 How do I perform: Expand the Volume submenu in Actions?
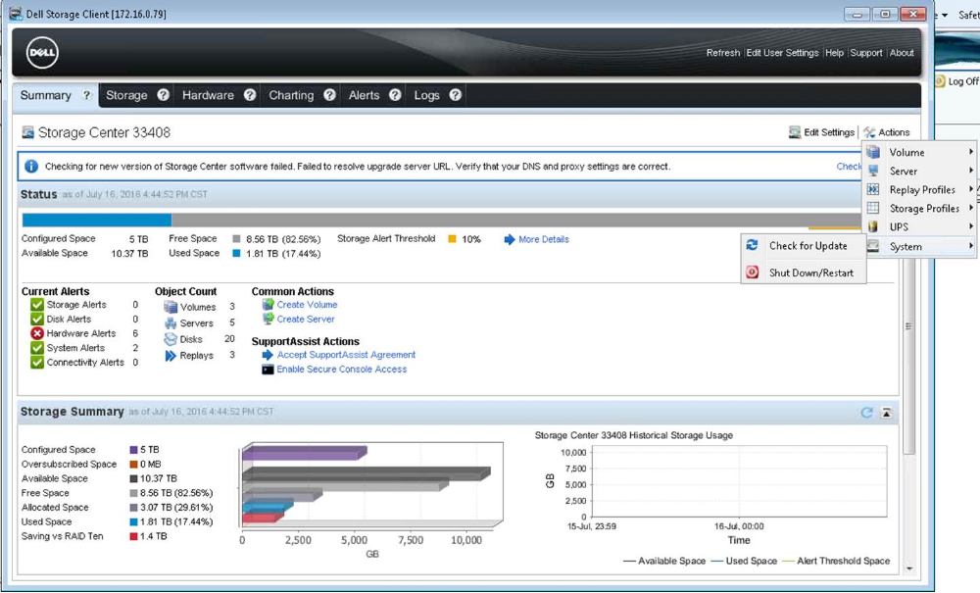pos(920,152)
